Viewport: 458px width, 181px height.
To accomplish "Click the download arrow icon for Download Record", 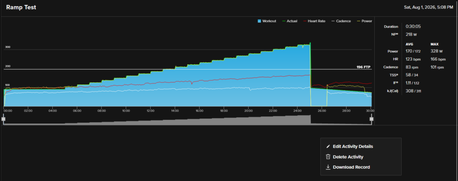I will (328, 167).
